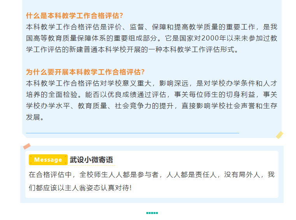The width and height of the screenshot is (296, 220).
Task: Click line starting 国高等教育质量保障体系
Action: coord(151,38)
